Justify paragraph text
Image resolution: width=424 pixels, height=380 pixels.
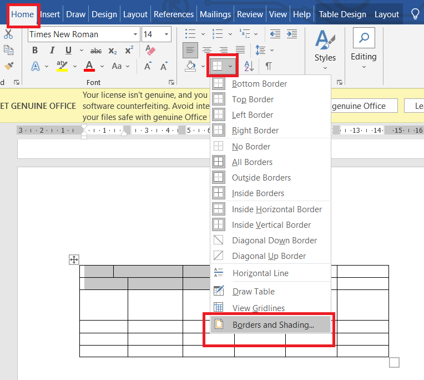point(240,51)
